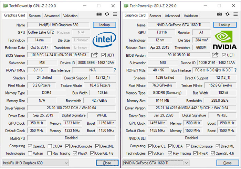Screen dimensions: 241x169
Task: Switch to Sensors tab in NVIDIA window
Action: coord(155,16)
